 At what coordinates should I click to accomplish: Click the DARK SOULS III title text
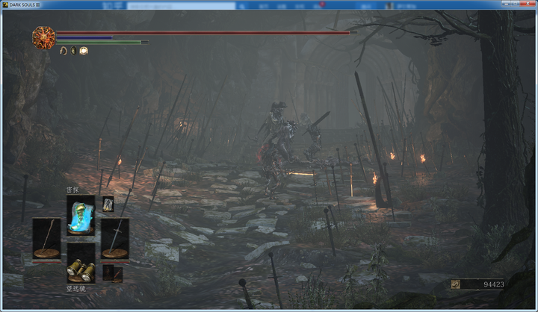coord(25,4)
